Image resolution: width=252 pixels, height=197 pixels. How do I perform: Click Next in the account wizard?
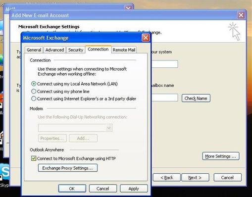point(195,178)
